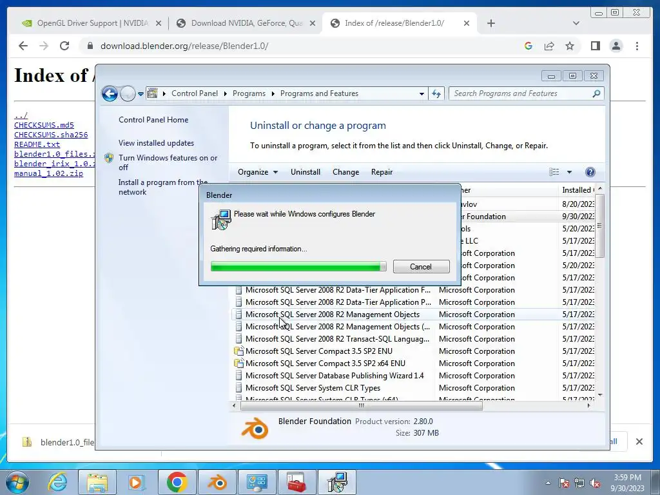Viewport: 660px width, 495px height.
Task: Click Change in the toolbar
Action: 345,171
